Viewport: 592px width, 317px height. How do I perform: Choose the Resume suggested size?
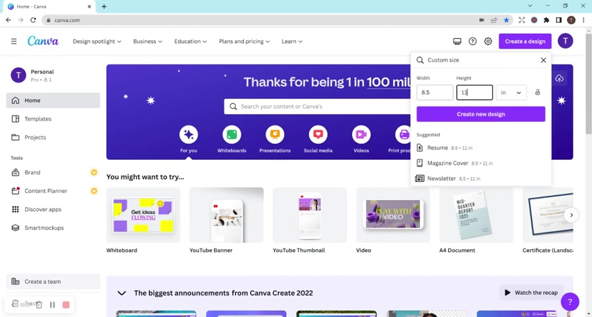[480, 147]
